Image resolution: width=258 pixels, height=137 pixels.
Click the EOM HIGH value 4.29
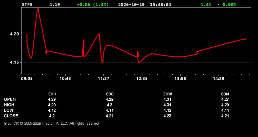(225, 105)
